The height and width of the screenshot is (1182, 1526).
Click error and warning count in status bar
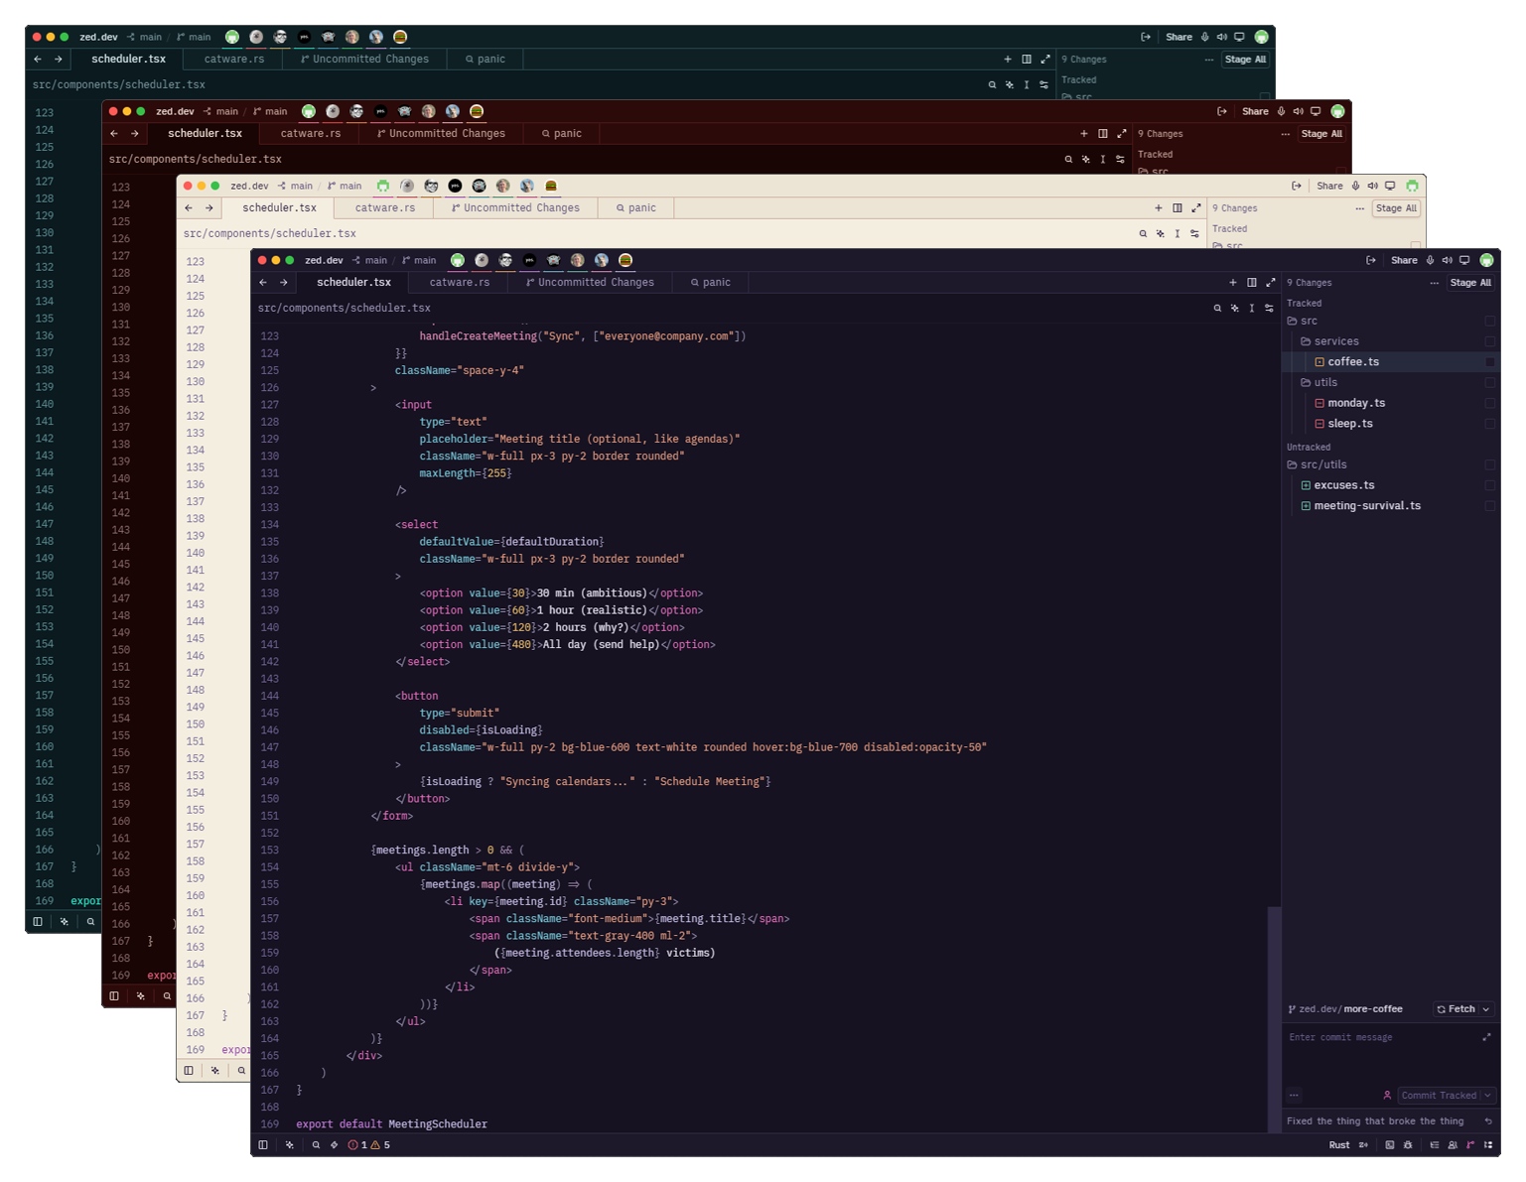tap(369, 1145)
